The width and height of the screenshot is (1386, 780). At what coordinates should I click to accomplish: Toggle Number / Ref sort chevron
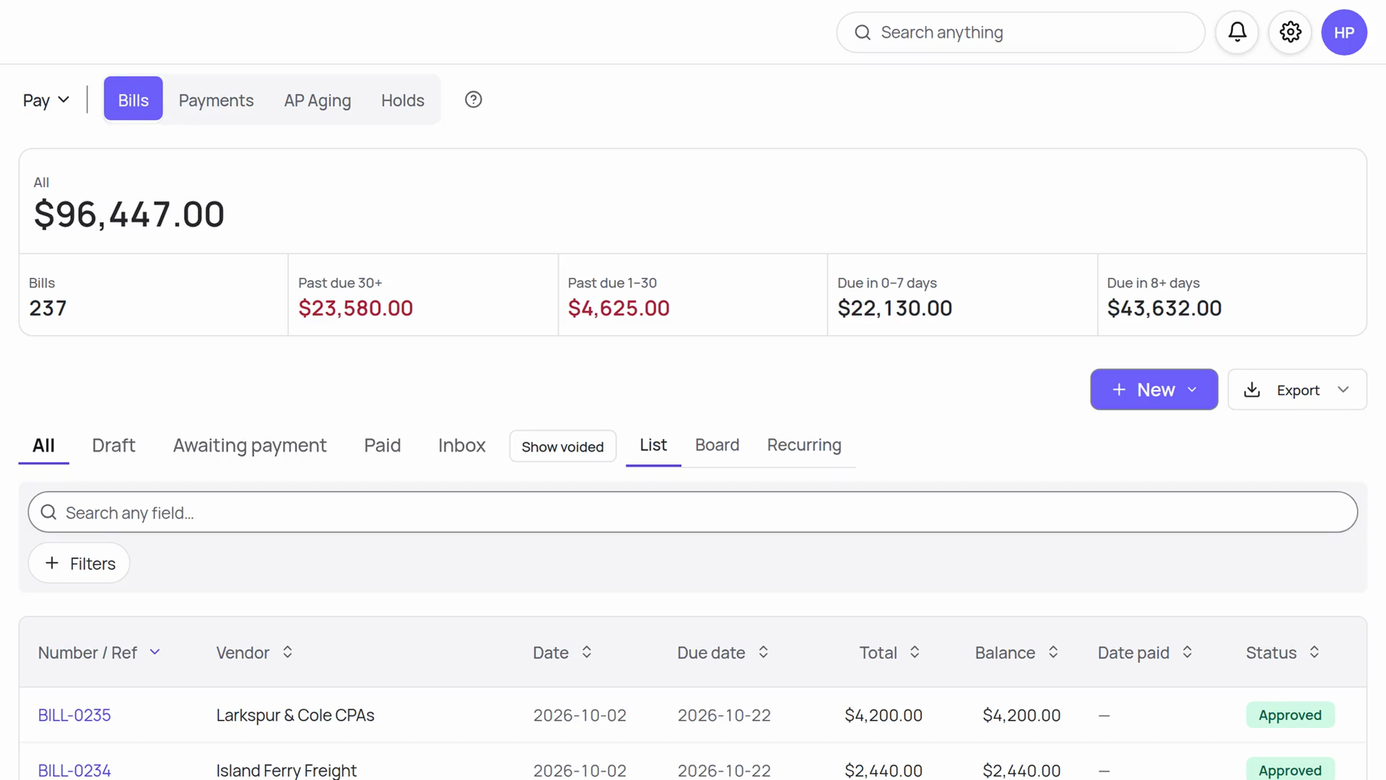pyautogui.click(x=155, y=652)
